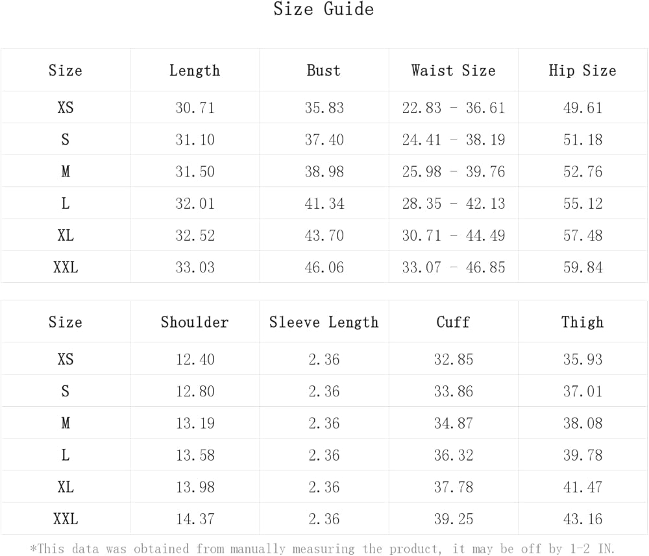Image resolution: width=649 pixels, height=556 pixels.
Task: Select the S hip size 51.18
Action: coord(582,139)
